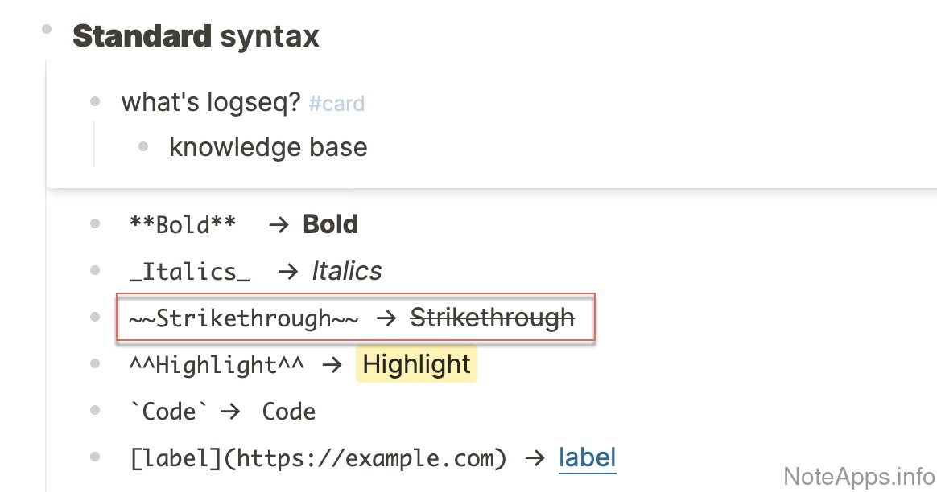937x492 pixels.
Task: Click the NoteApps.info watermark
Action: 857,474
